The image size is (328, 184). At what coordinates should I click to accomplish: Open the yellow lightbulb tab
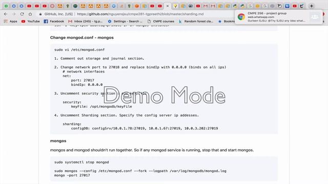(175, 6)
